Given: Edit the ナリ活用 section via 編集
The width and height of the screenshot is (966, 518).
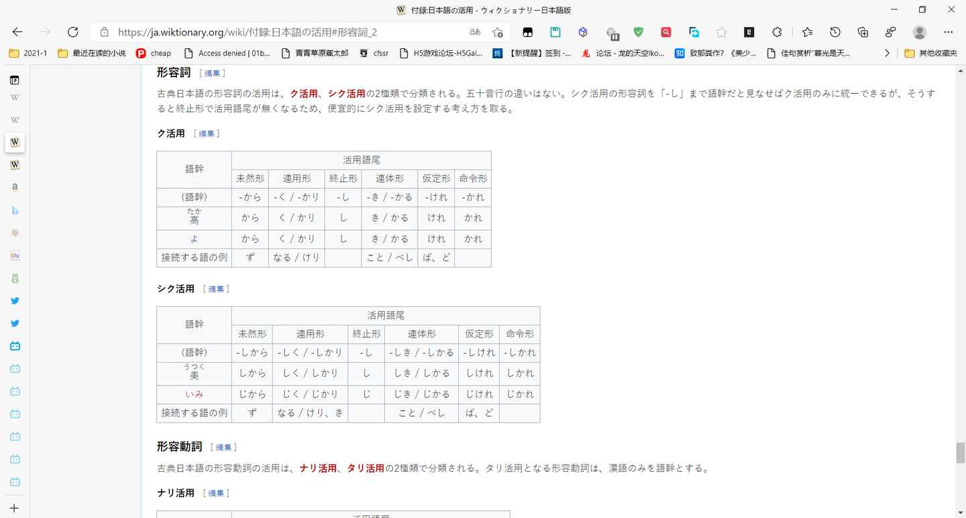Looking at the screenshot, I should (216, 493).
